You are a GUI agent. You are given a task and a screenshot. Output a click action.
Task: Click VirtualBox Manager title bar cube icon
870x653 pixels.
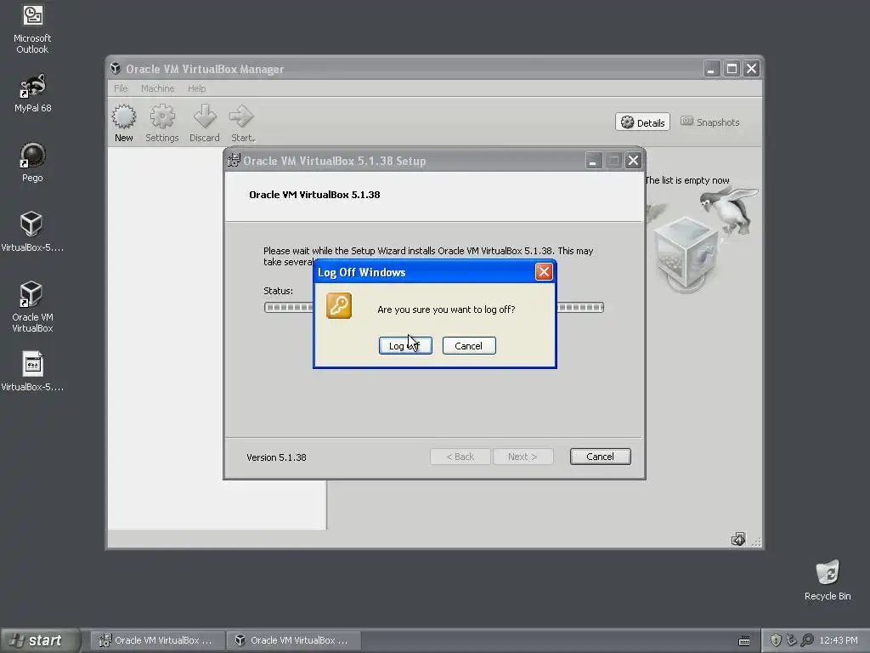[116, 68]
